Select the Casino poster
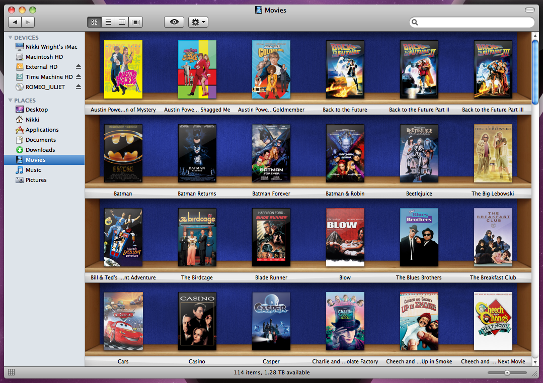543x383 pixels. point(197,321)
